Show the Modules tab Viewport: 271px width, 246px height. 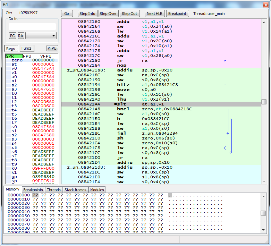coord(97,190)
